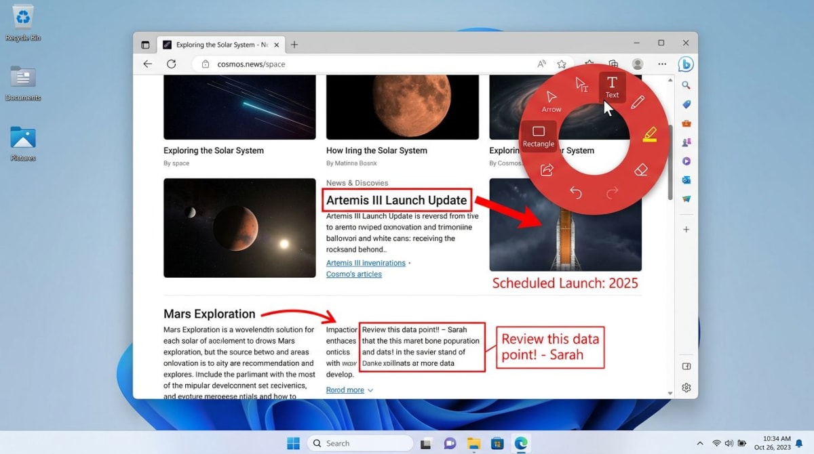Open the sidebar Shopping tag icon

686,104
